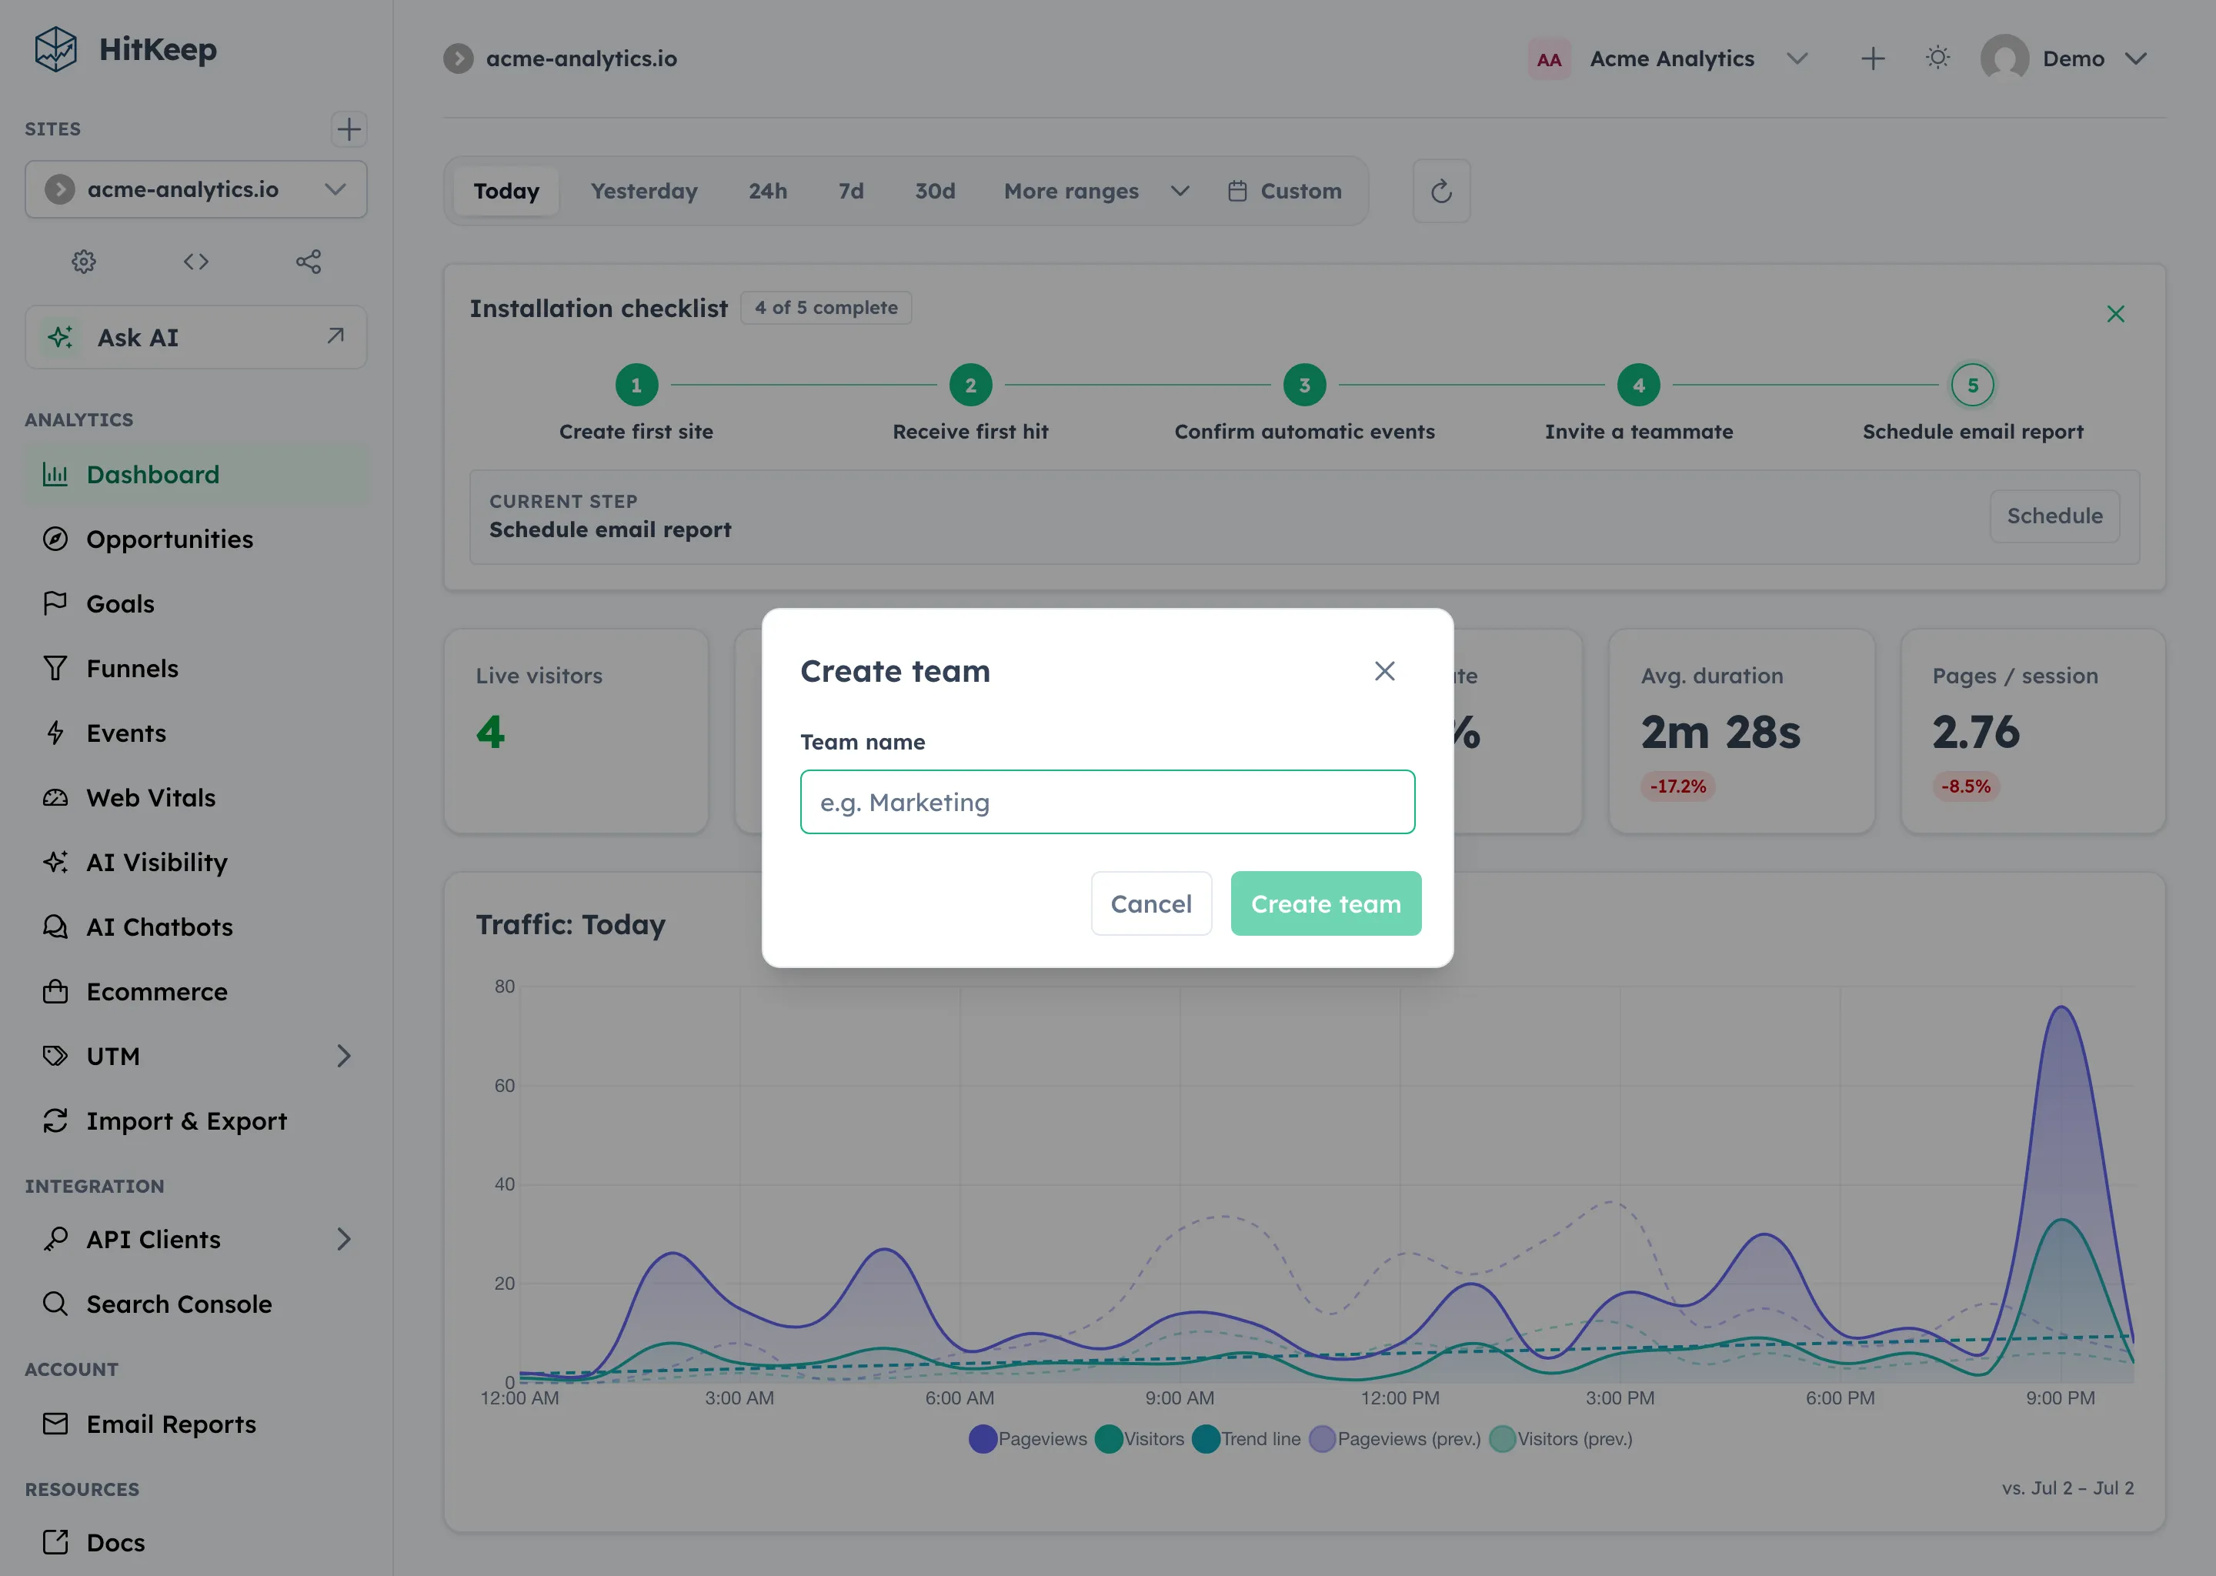Click the Avg. duration card
The image size is (2216, 1576).
(1741, 732)
